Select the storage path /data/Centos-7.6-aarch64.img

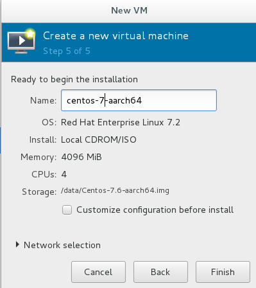[x=115, y=190]
